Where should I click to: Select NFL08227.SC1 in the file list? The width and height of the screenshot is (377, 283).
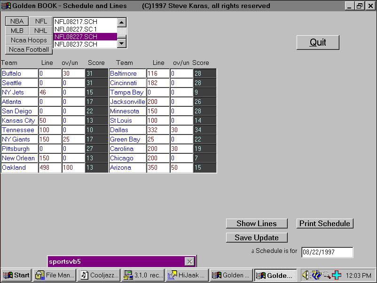pos(86,29)
